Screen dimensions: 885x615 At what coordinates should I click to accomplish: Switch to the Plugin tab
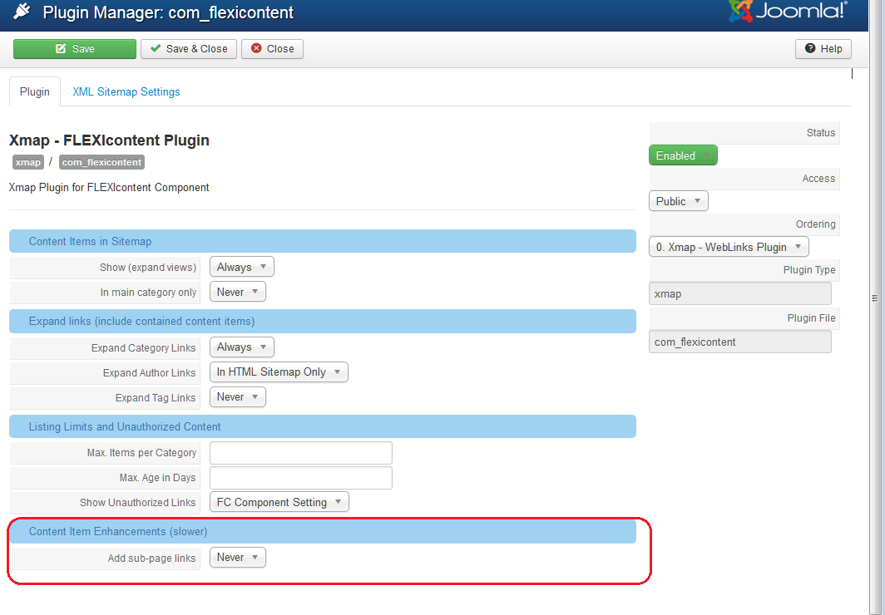(35, 92)
